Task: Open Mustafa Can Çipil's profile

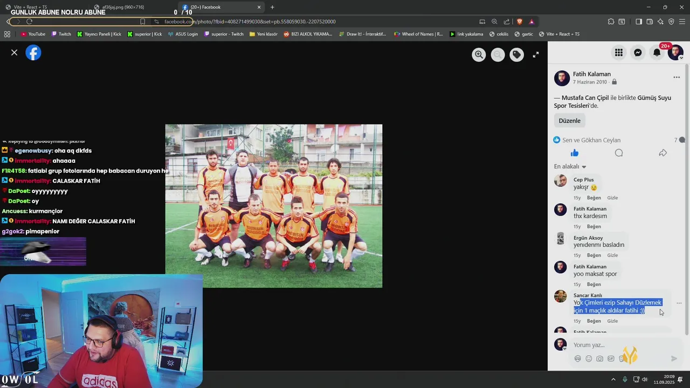Action: point(585,98)
